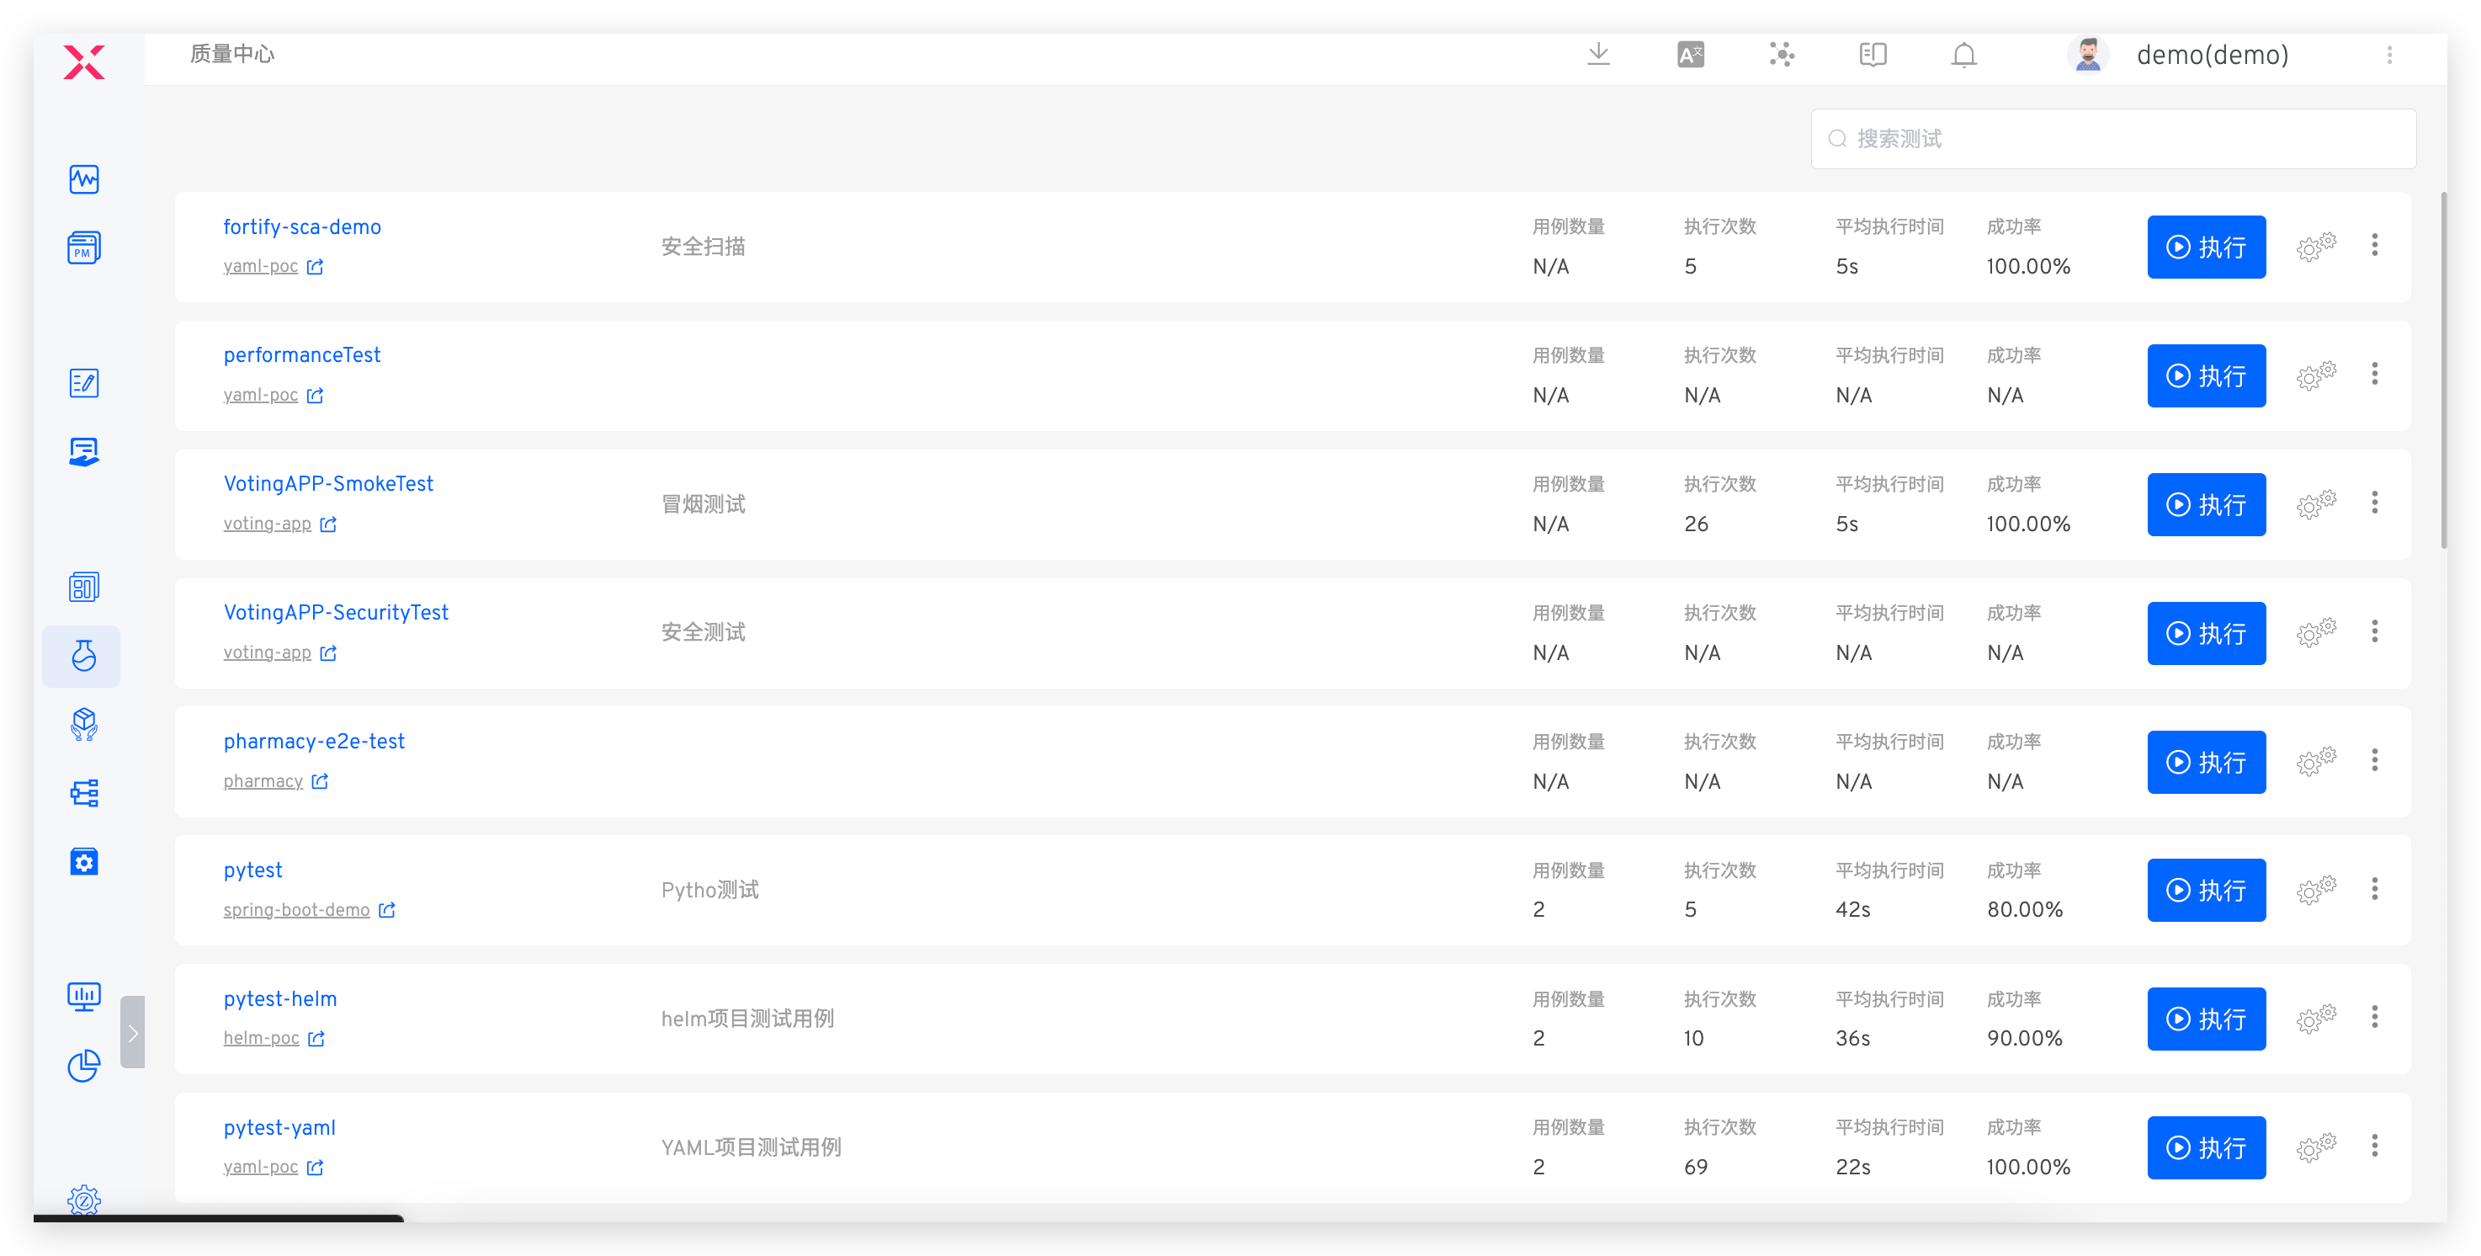
Task: Run the pytest-yaml test with 执行
Action: 2206,1147
